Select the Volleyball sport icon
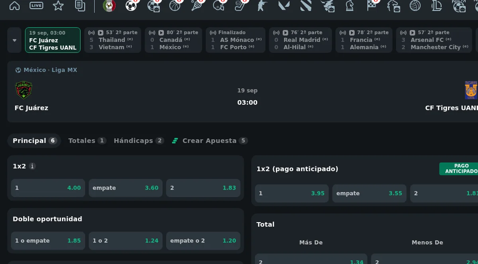This screenshot has height=264, width=478. [415, 6]
